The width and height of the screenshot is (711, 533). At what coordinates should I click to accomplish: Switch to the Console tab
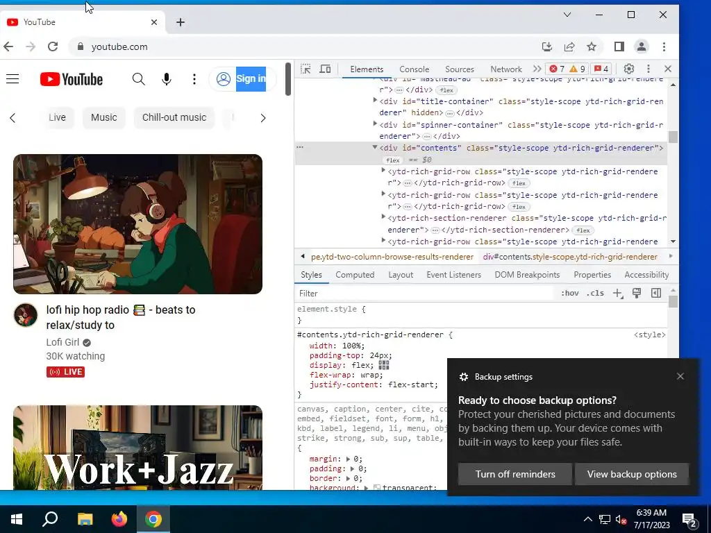414,69
